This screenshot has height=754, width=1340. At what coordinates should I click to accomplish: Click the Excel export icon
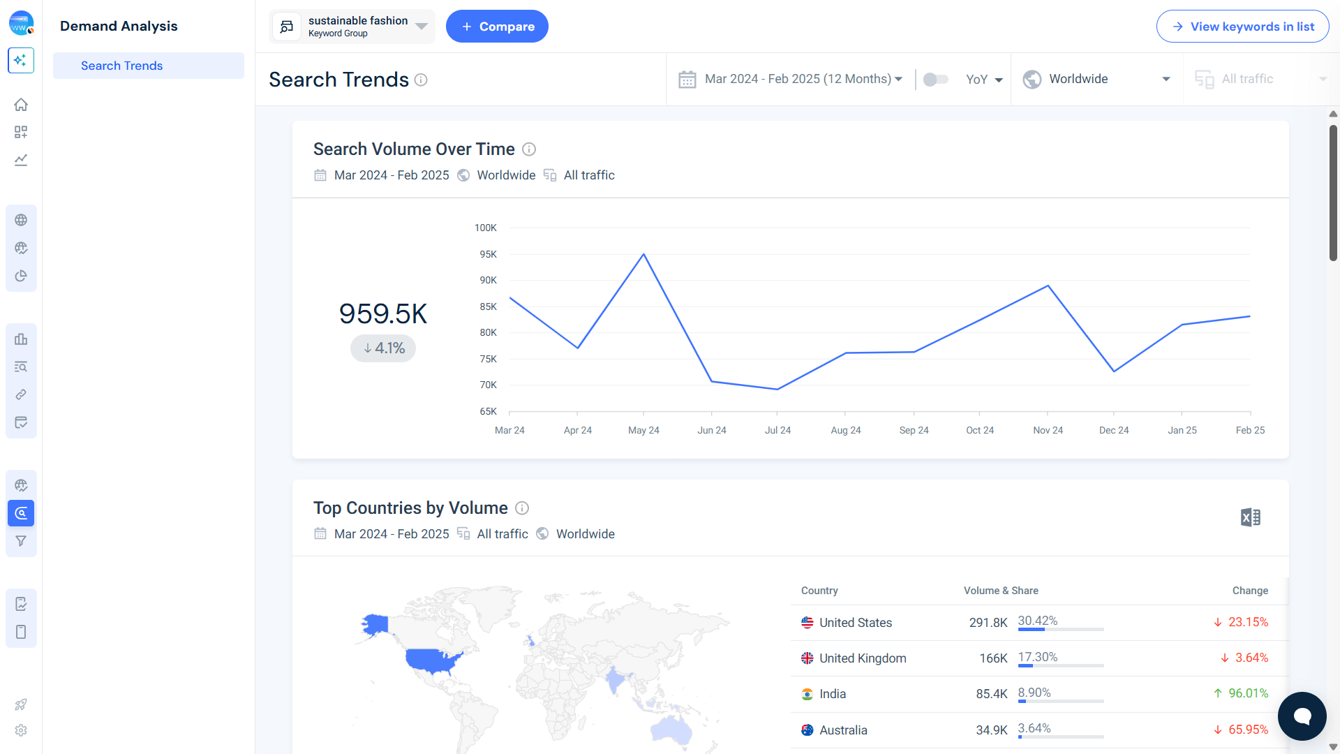coord(1250,517)
